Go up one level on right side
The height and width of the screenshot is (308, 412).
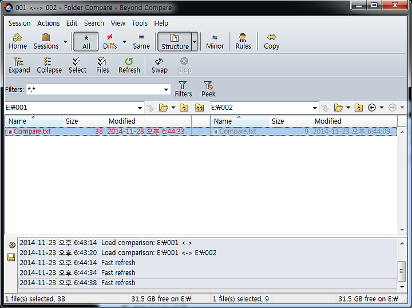[x=359, y=108]
